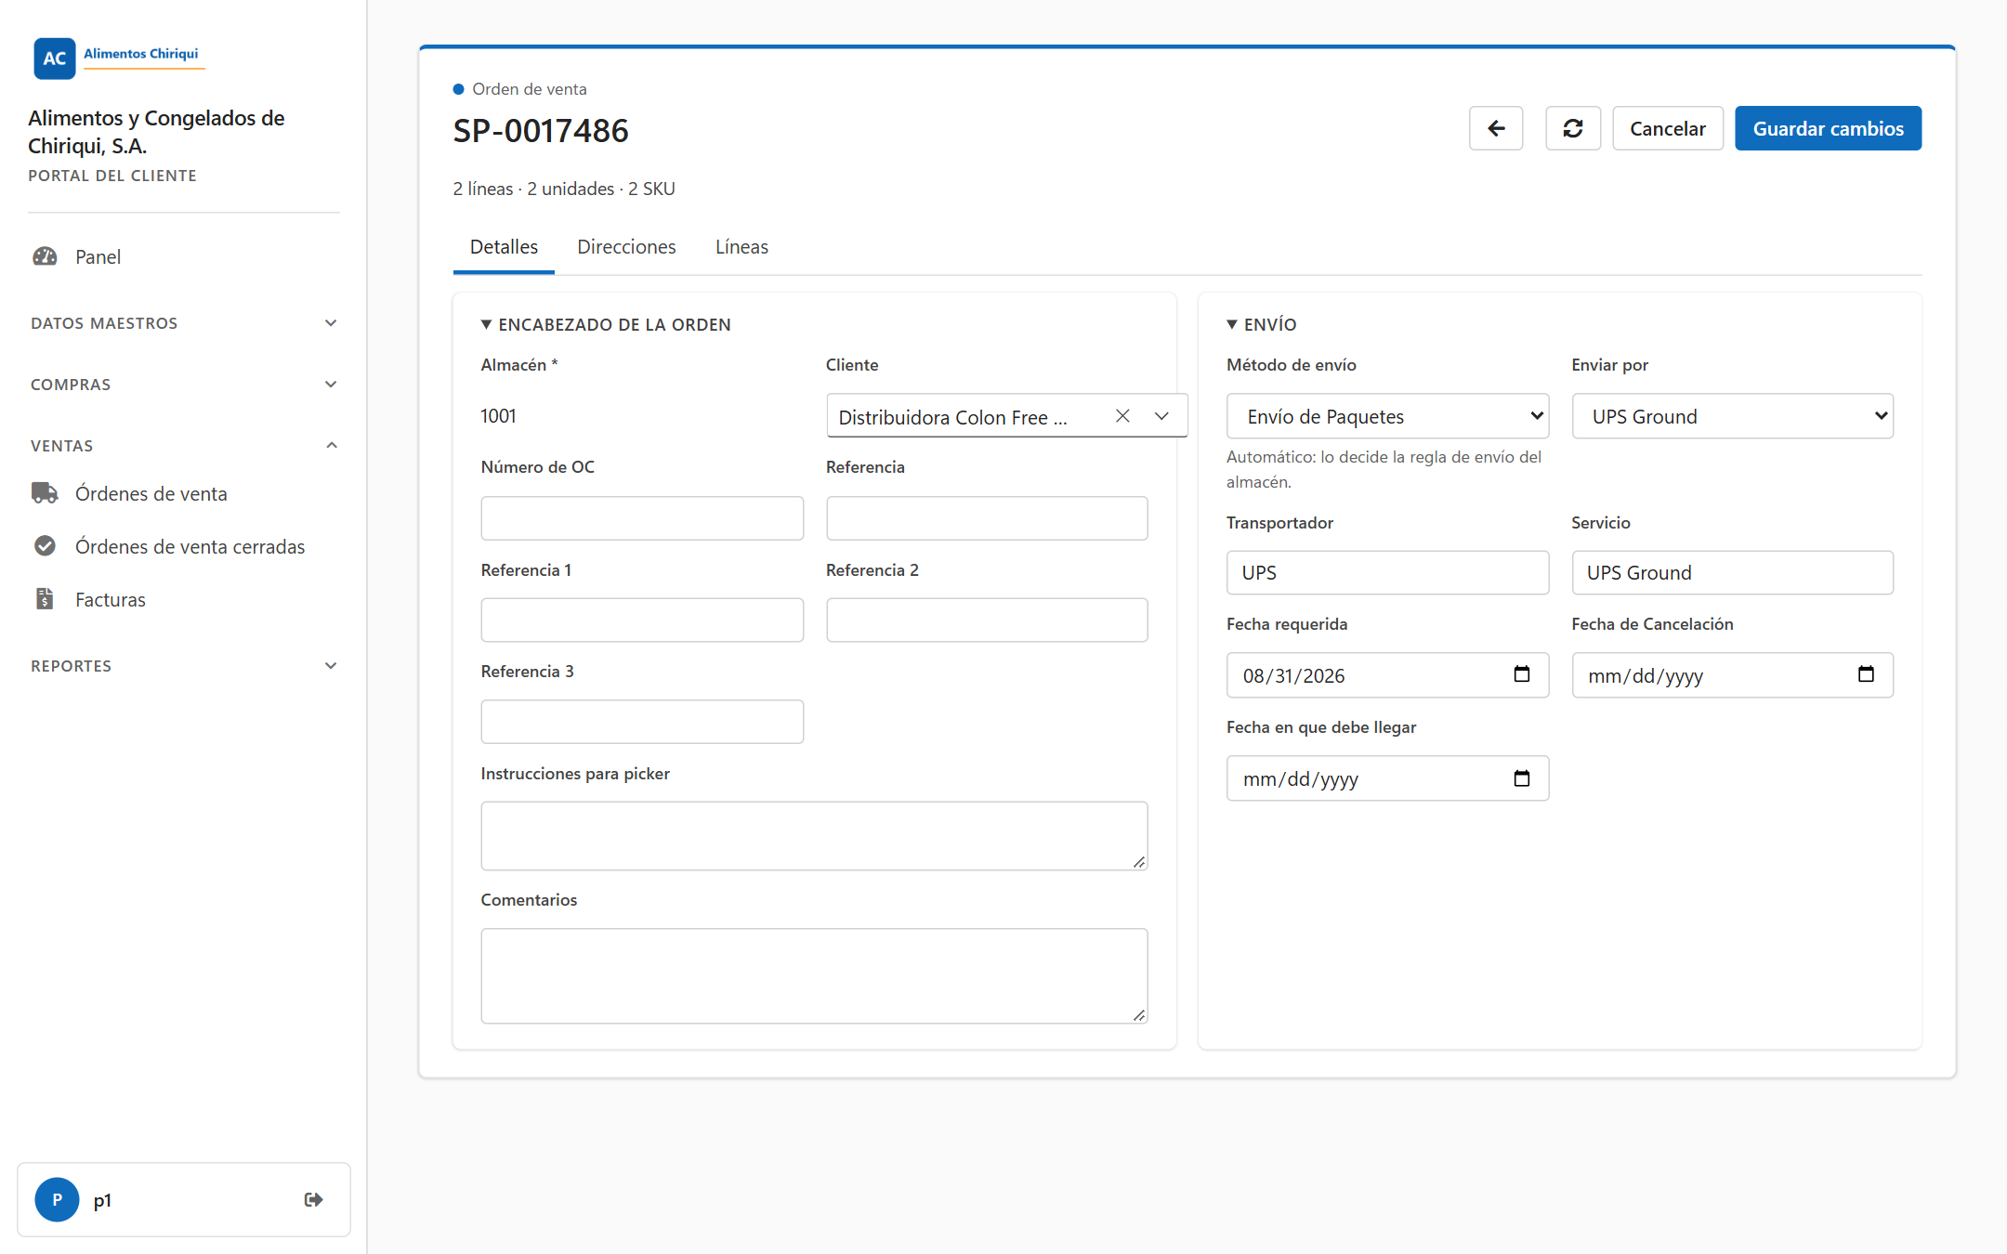Click the Referencia input field
This screenshot has height=1254, width=2007.
[987, 517]
